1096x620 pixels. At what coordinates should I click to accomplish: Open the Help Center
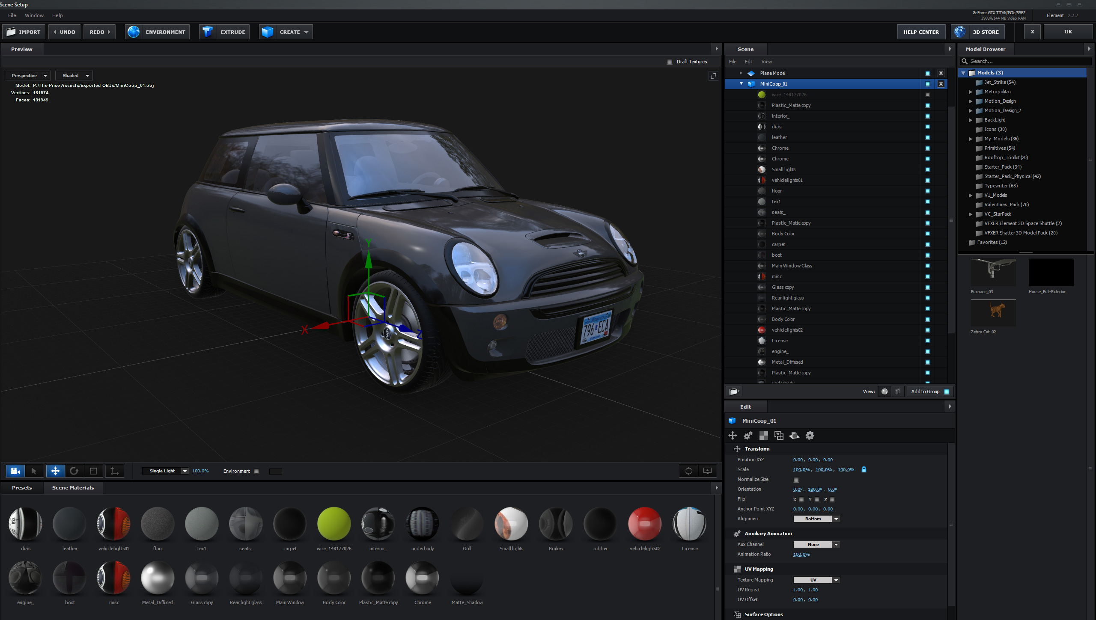921,32
